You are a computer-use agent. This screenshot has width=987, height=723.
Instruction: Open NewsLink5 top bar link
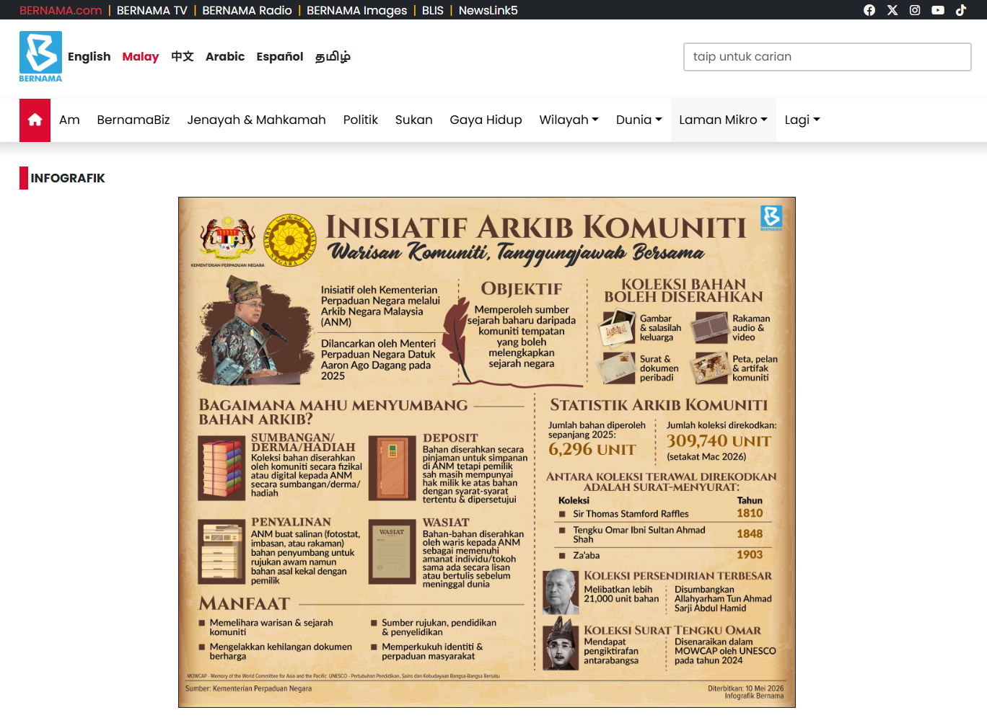coord(488,10)
